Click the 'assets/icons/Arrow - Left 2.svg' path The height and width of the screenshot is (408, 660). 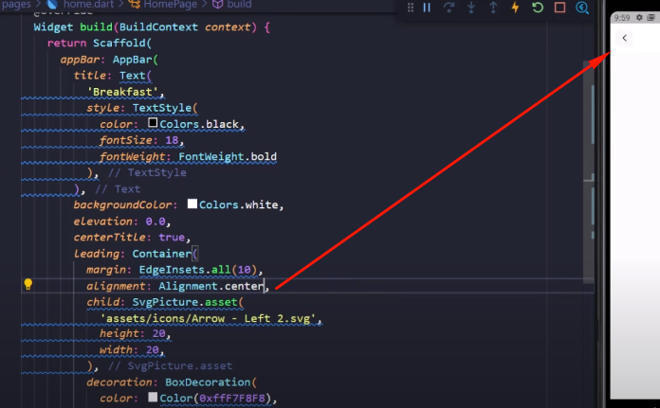(208, 318)
